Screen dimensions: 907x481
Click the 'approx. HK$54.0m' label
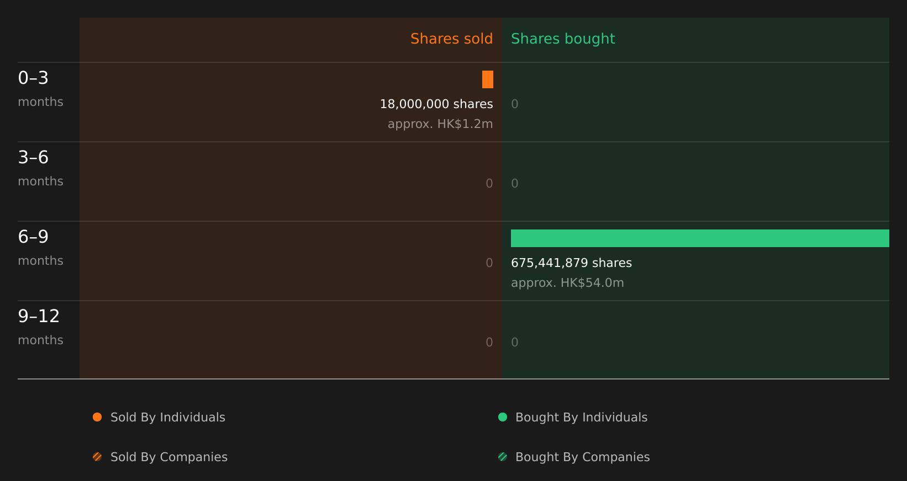click(x=567, y=282)
